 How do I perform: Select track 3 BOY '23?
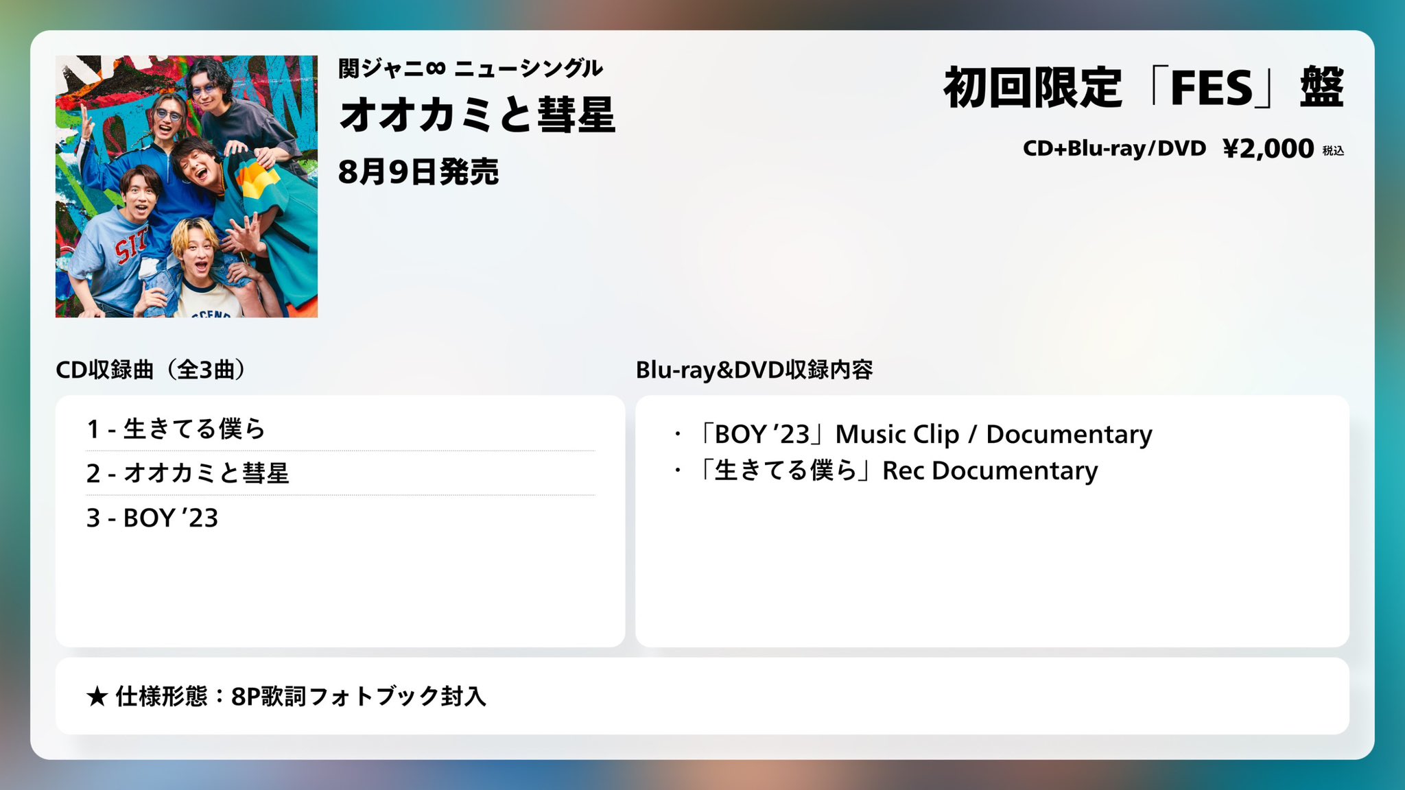click(152, 518)
